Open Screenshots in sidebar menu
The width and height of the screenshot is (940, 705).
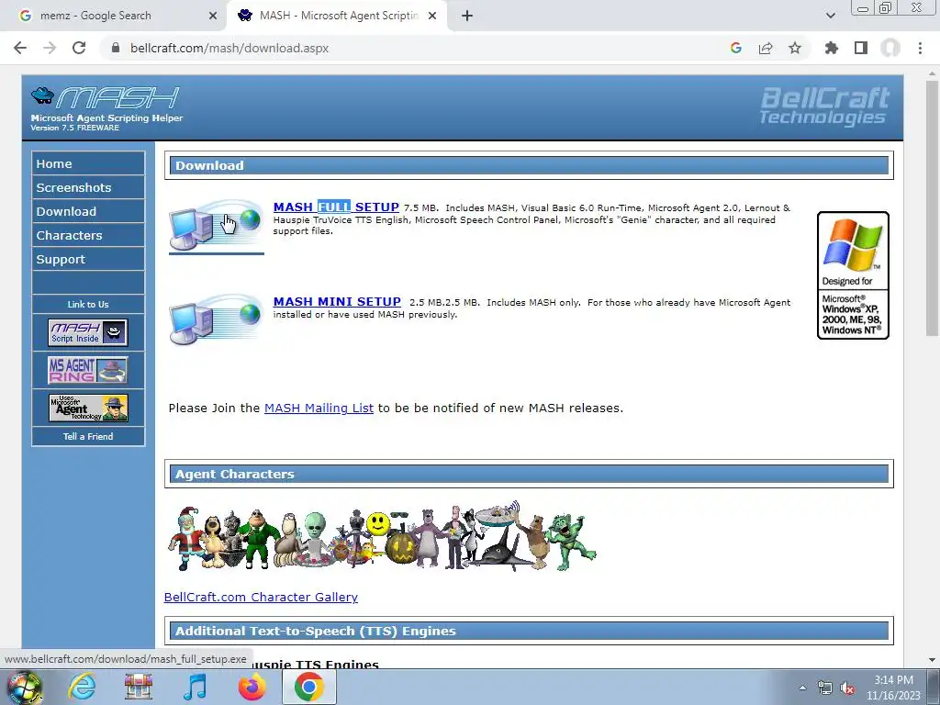click(x=88, y=187)
